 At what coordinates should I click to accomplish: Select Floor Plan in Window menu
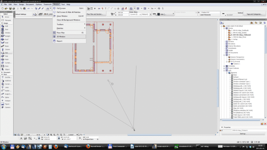pos(69,32)
